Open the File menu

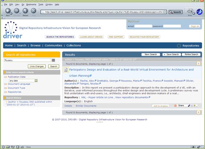pyautogui.click(x=6, y=4)
